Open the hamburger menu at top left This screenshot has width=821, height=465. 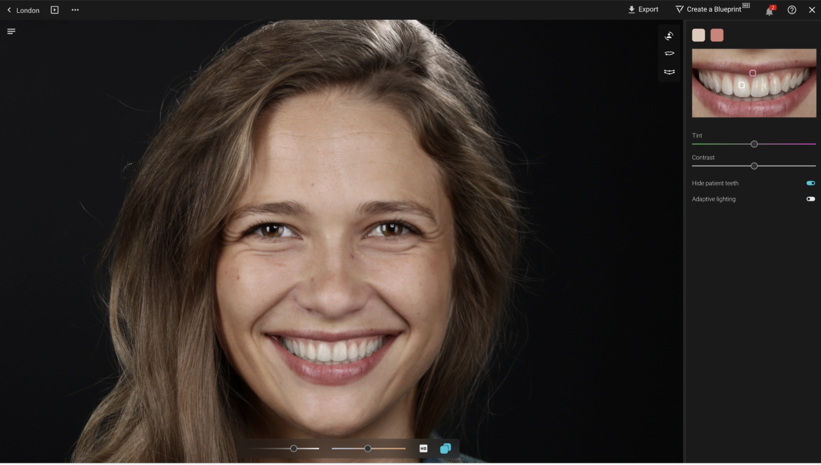pos(11,31)
